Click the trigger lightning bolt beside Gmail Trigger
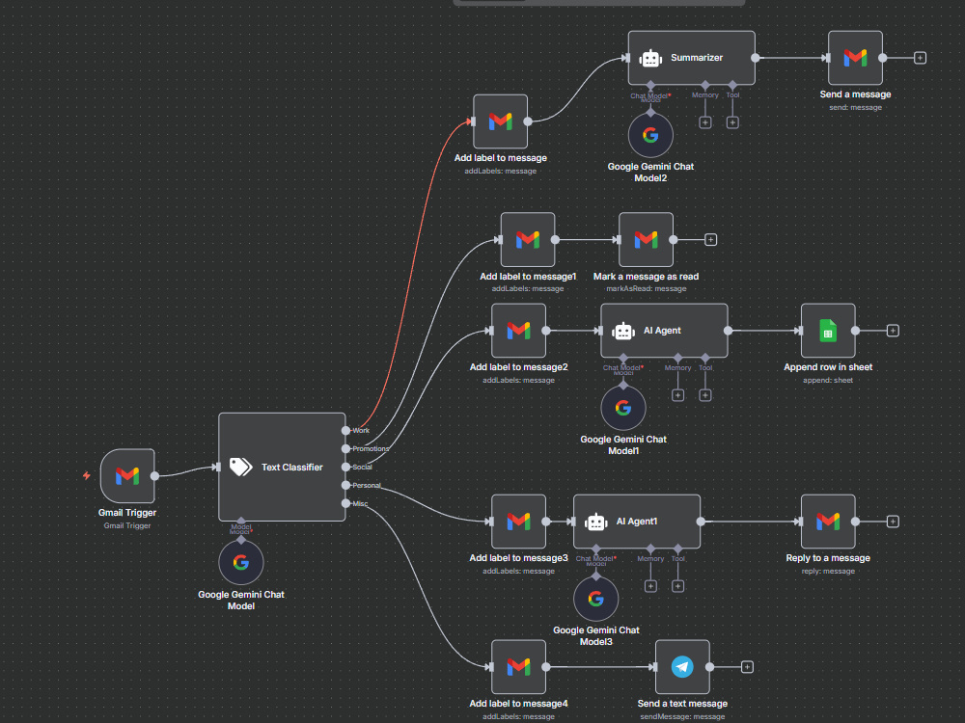Image resolution: width=965 pixels, height=723 pixels. click(x=87, y=476)
